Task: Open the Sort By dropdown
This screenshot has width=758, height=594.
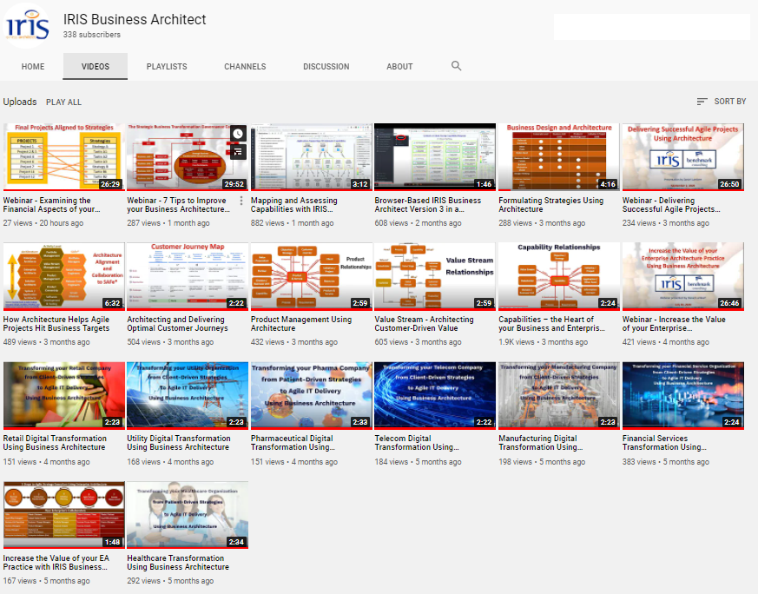Action: tap(722, 102)
